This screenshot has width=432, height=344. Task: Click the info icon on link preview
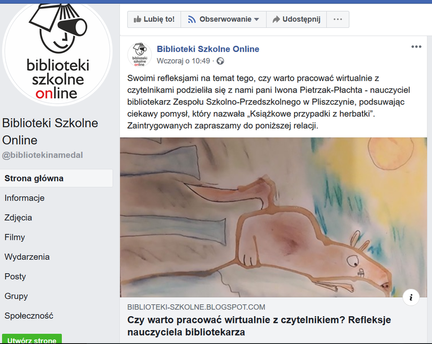point(411,297)
